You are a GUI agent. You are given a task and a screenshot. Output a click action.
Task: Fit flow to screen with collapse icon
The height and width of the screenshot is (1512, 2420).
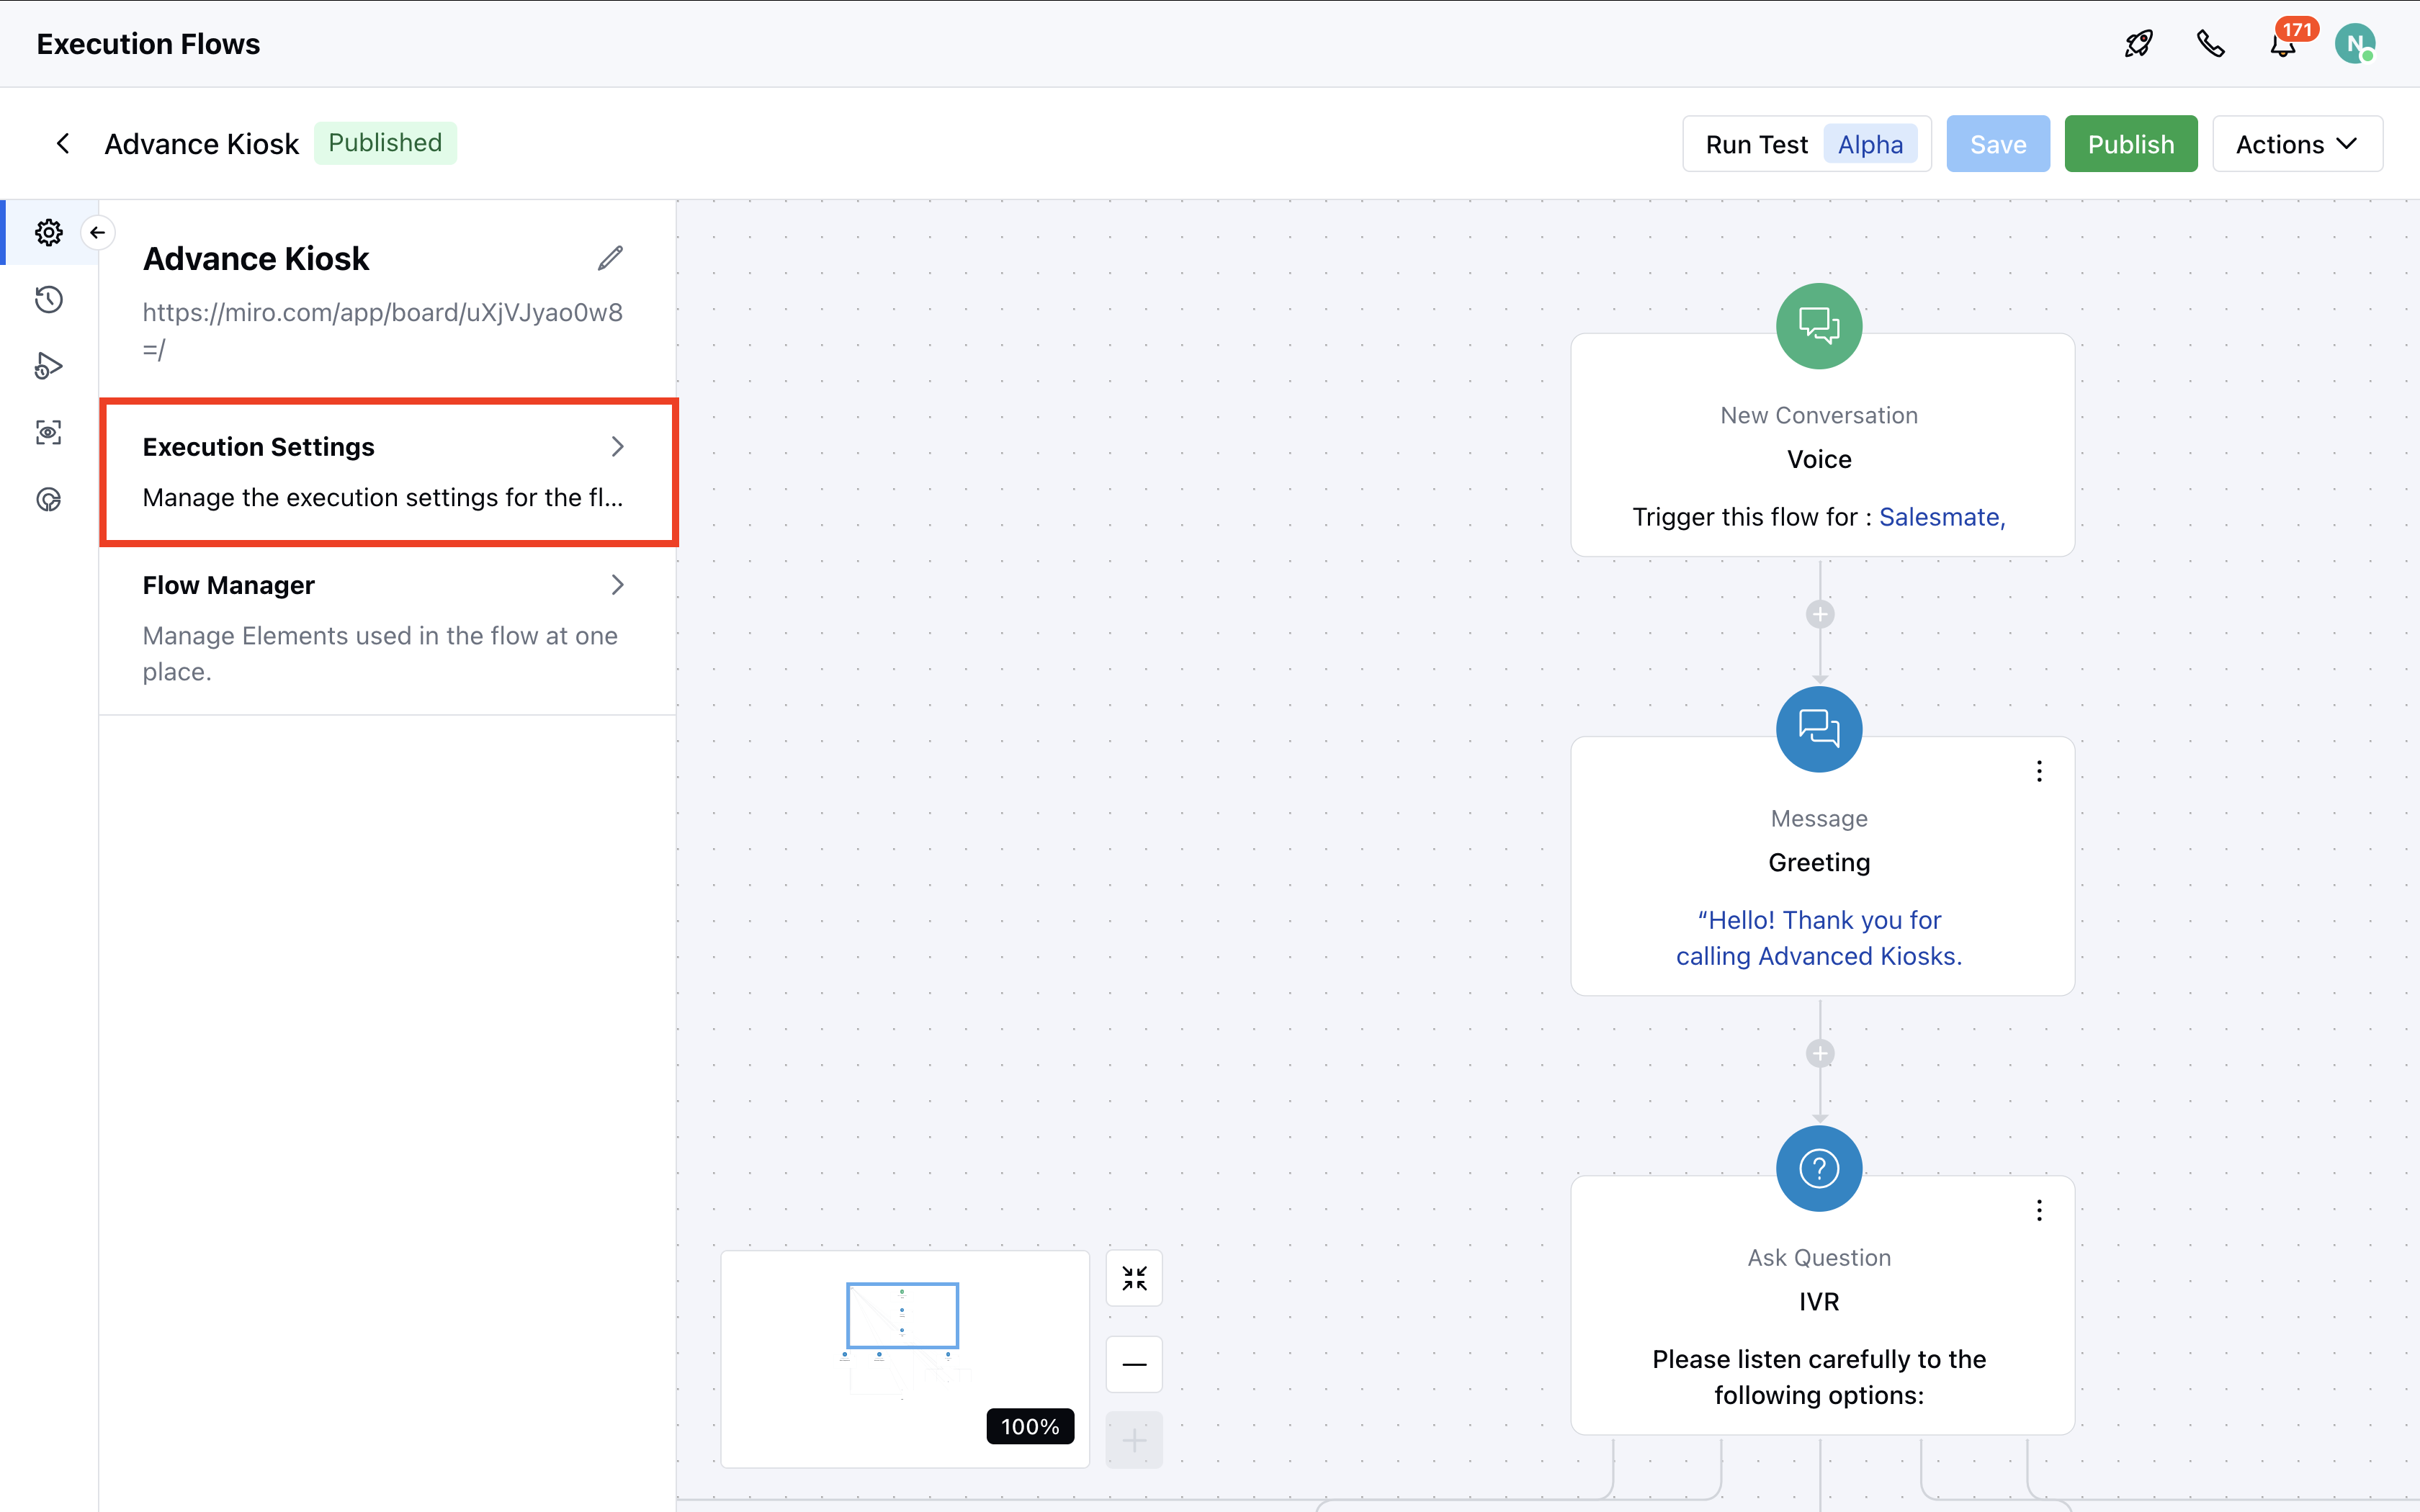click(x=1134, y=1277)
